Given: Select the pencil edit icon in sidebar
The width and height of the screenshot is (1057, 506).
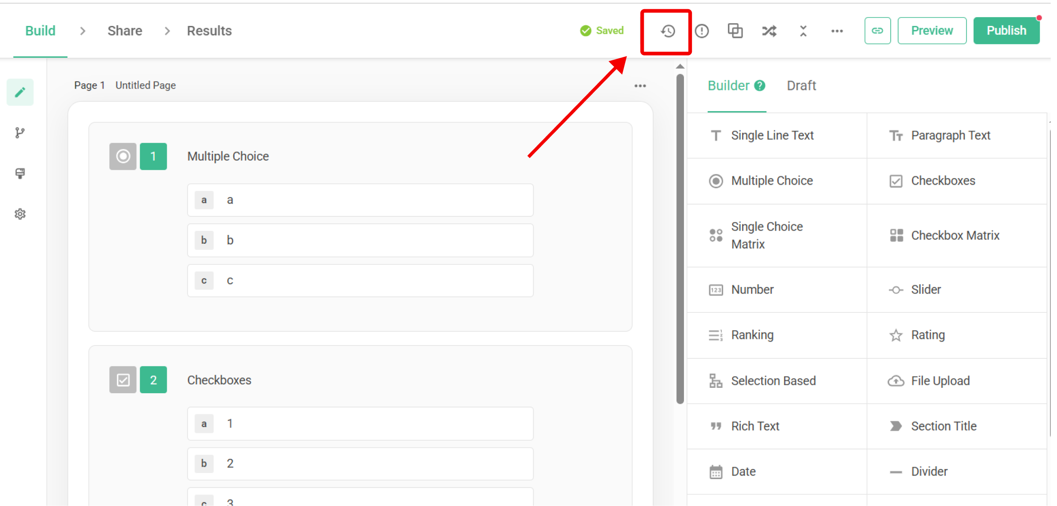Looking at the screenshot, I should coord(20,92).
